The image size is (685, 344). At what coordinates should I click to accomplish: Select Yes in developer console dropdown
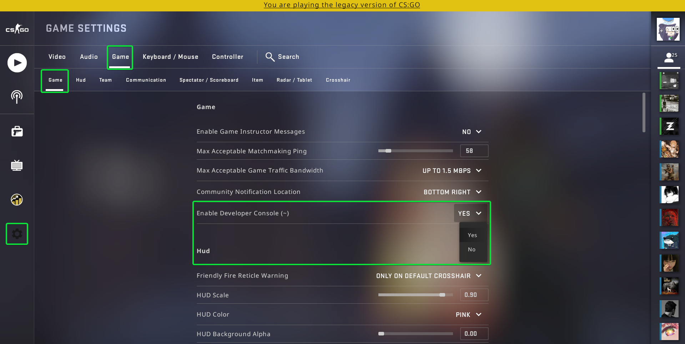[473, 235]
